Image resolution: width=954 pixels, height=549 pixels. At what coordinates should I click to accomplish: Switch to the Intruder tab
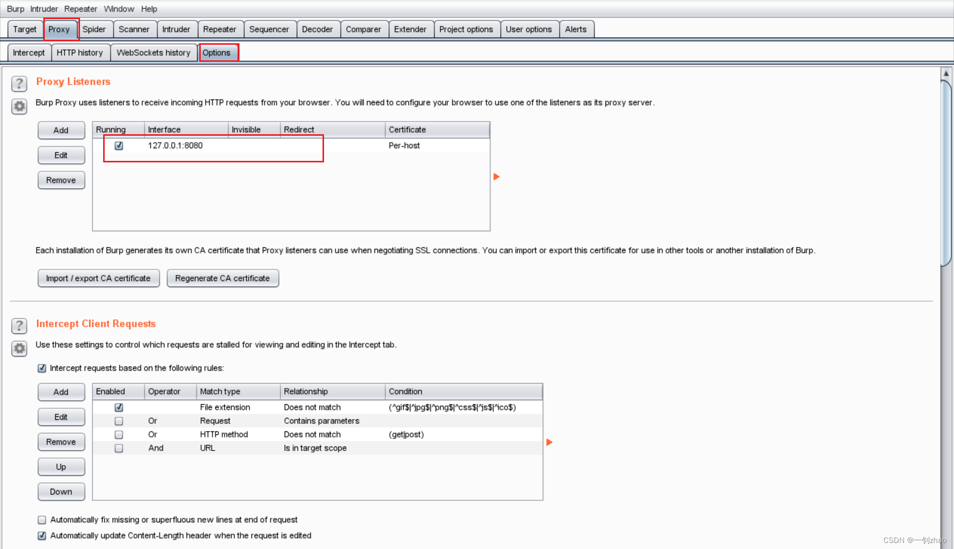tap(176, 29)
